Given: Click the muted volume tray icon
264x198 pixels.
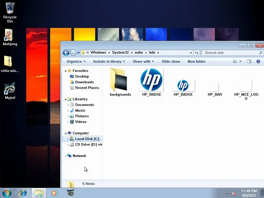Looking at the screenshot, I should [x=234, y=193].
